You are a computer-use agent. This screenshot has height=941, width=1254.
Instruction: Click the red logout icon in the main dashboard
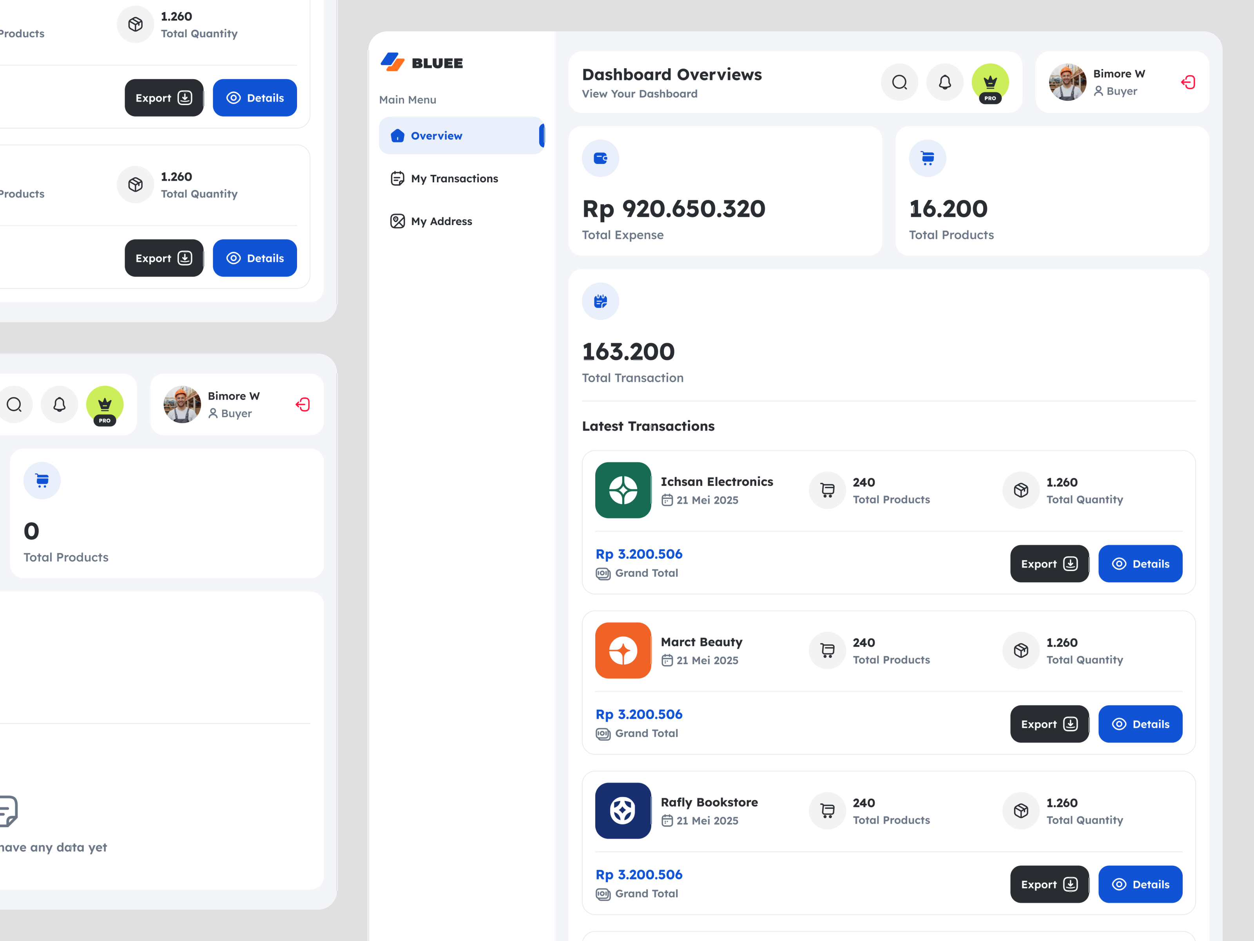[x=1188, y=82]
